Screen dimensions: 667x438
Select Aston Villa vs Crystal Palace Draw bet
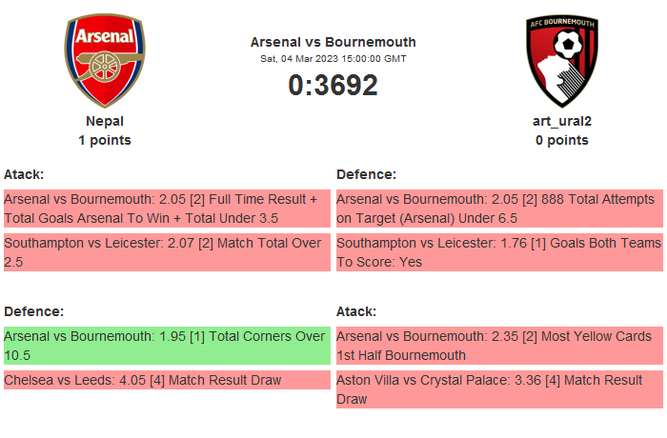(x=499, y=389)
